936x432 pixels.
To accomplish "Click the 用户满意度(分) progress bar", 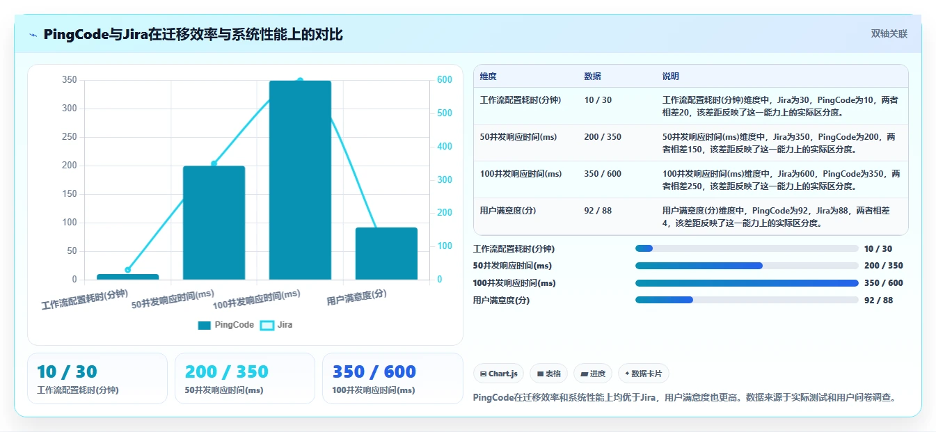I will [747, 300].
